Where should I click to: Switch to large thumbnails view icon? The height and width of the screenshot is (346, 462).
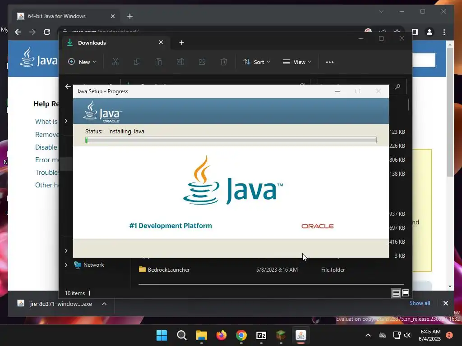[406, 293]
